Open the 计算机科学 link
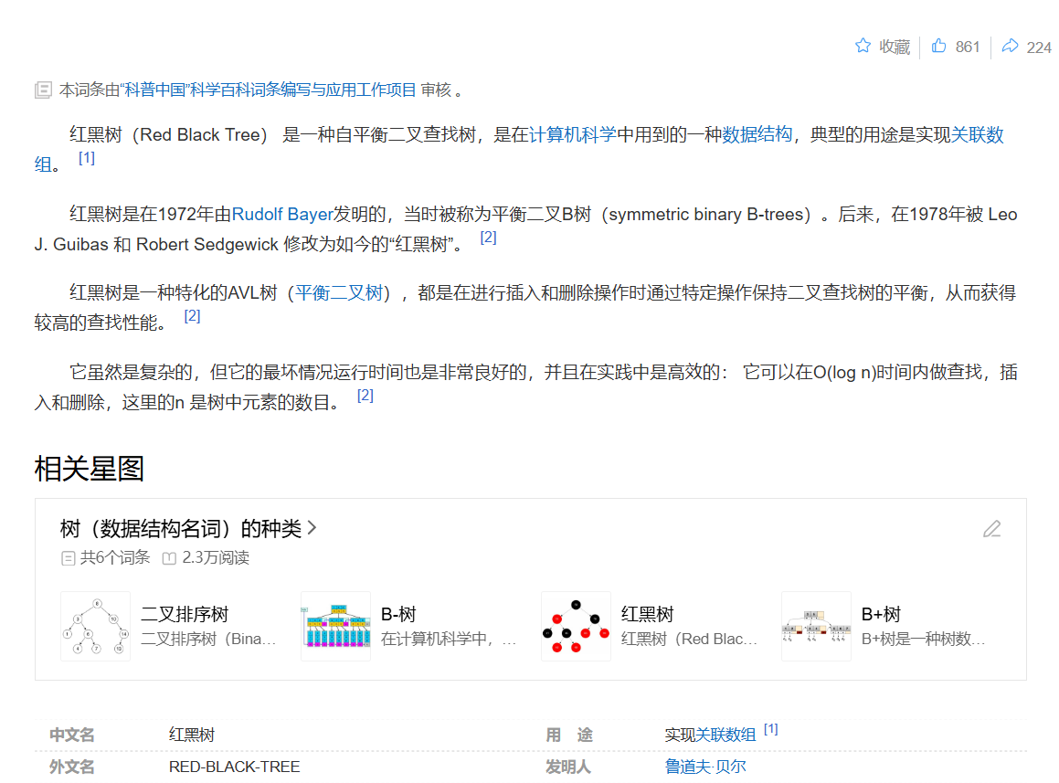The height and width of the screenshot is (783, 1059). (x=573, y=134)
